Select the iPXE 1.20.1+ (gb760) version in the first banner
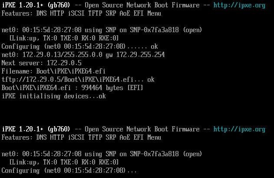274x178 pixels. pos(36,5)
